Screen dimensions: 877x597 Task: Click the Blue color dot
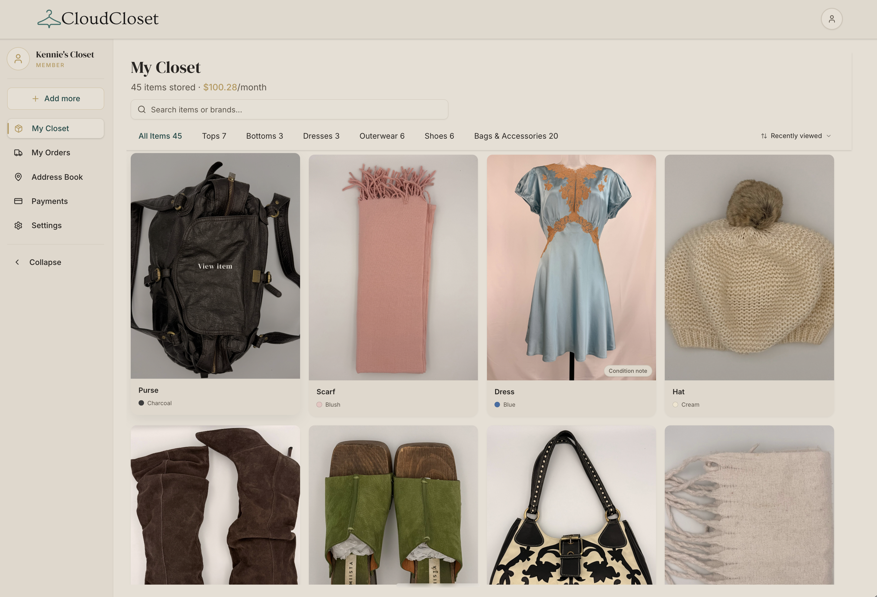click(498, 405)
